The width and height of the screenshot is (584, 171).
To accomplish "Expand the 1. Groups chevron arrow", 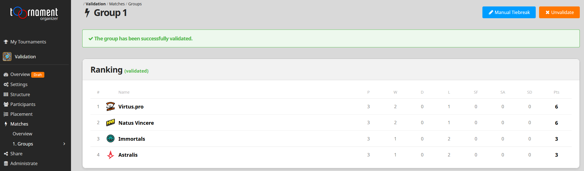I will [x=64, y=144].
